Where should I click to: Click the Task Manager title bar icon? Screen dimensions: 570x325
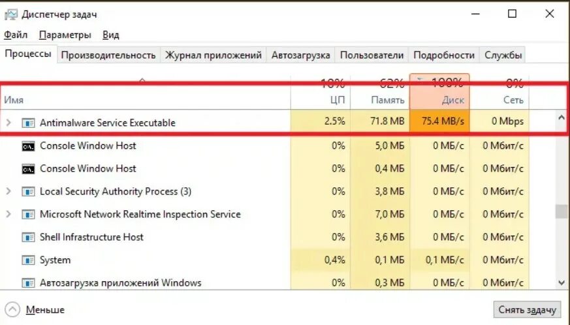(10, 14)
